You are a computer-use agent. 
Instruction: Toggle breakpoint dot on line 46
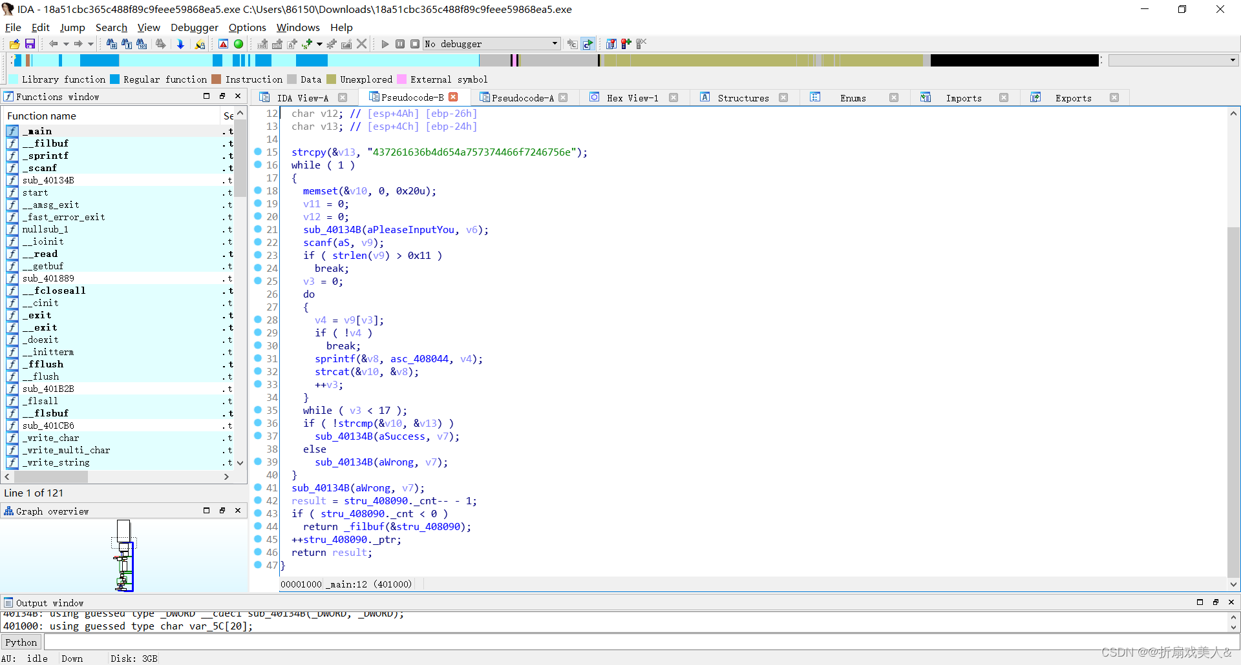[258, 552]
